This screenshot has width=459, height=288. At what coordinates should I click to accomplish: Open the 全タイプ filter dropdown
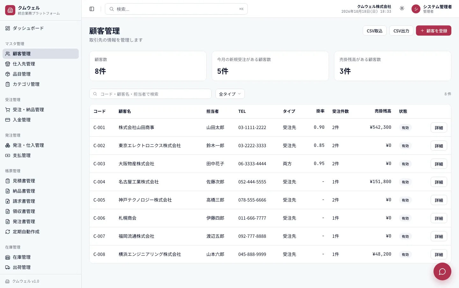coord(230,94)
